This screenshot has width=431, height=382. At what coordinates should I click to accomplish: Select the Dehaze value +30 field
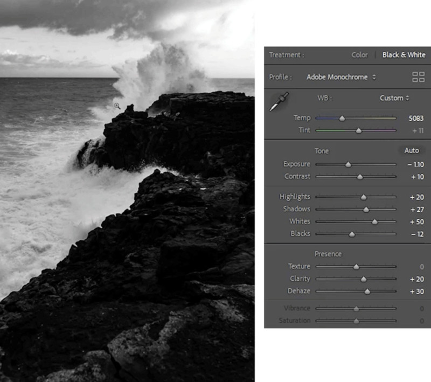pos(416,291)
